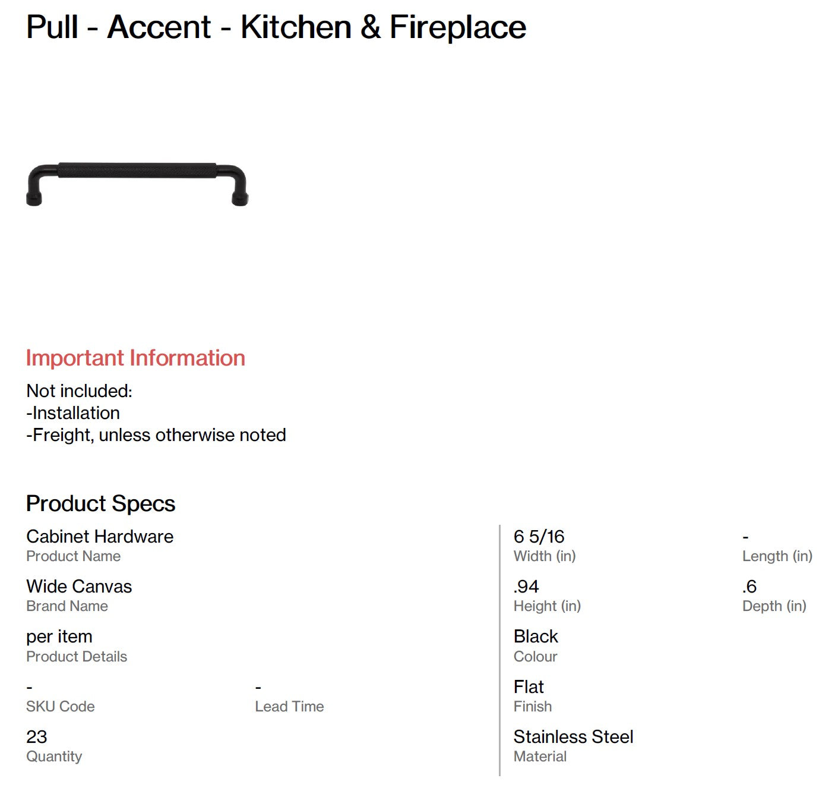Click the -Installation exclusion line
The width and height of the screenshot is (835, 794).
tap(73, 412)
